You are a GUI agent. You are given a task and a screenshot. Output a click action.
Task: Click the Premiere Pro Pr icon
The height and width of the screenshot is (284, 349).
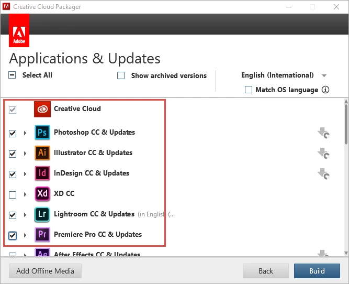tap(42, 235)
